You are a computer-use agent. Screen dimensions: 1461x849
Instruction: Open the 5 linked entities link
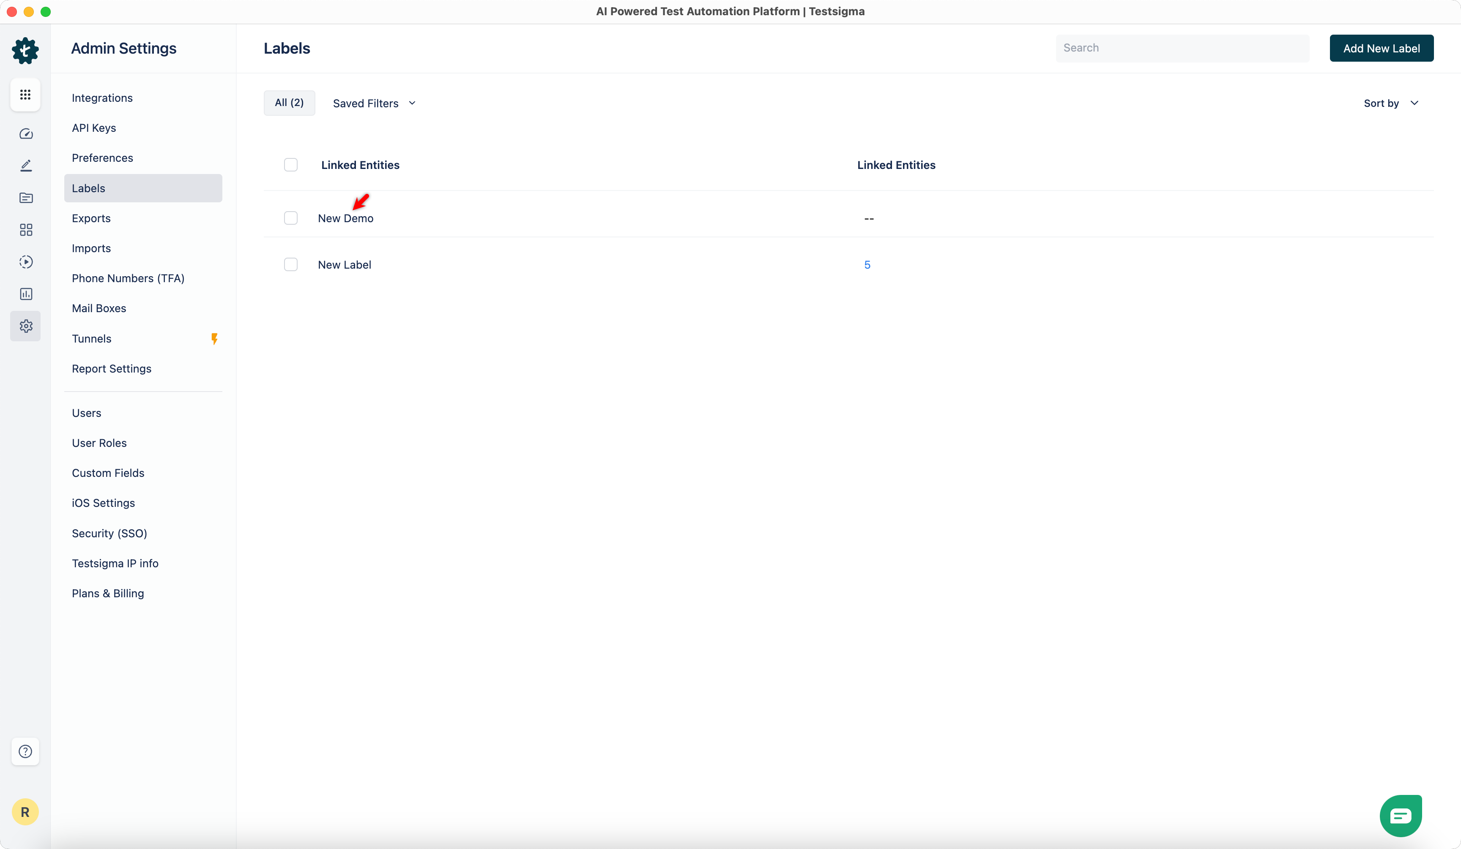[867, 265]
